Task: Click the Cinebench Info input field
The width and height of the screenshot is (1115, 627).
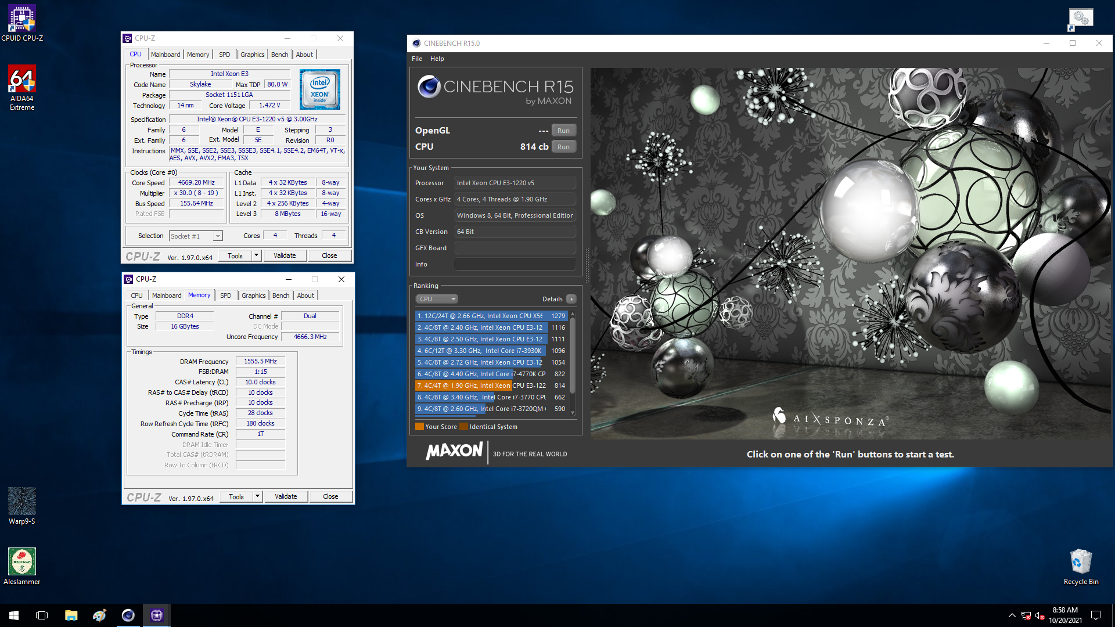Action: [x=515, y=264]
